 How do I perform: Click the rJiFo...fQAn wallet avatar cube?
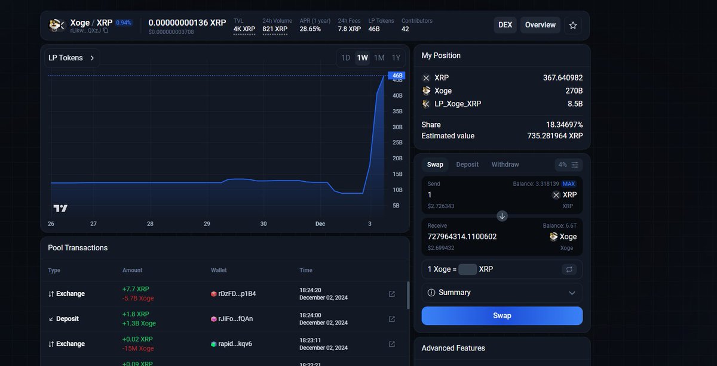click(x=213, y=319)
